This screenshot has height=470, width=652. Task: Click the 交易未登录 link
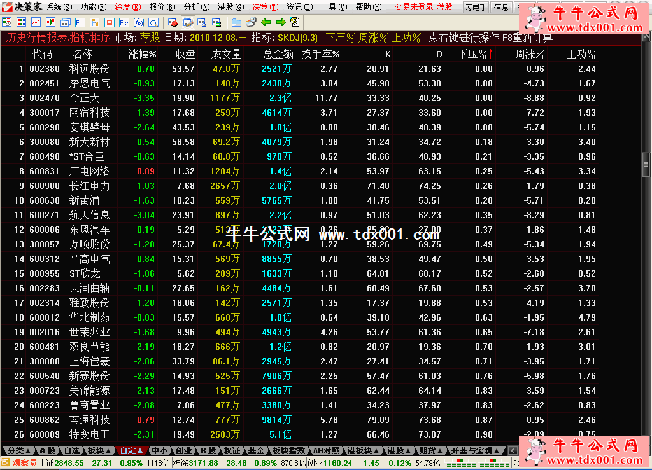coord(414,7)
